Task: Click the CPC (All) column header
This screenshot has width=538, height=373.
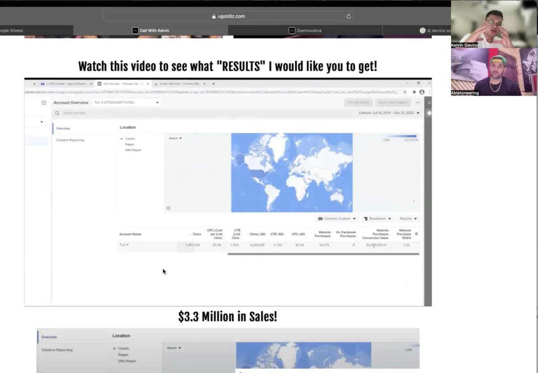Action: coord(298,234)
